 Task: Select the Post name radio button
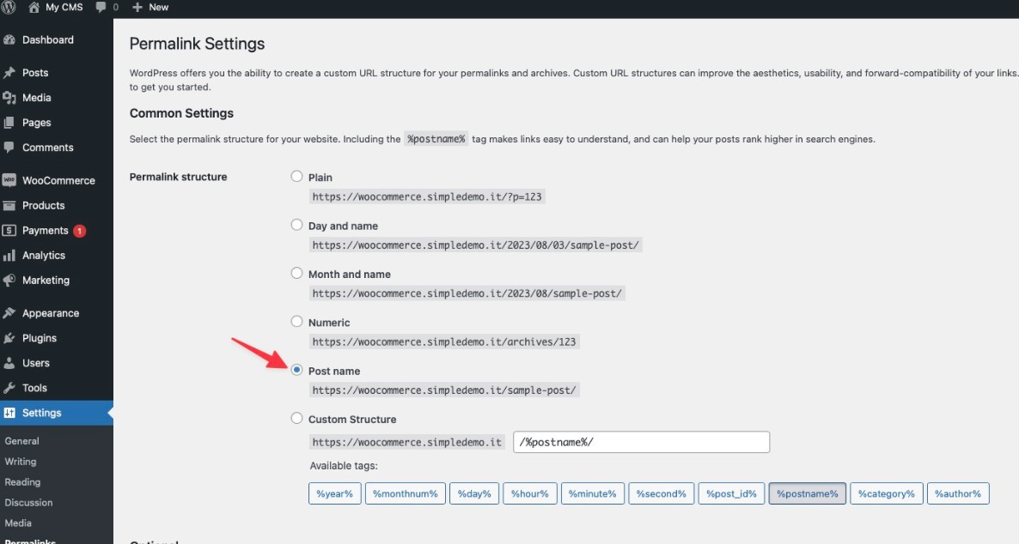pos(296,370)
